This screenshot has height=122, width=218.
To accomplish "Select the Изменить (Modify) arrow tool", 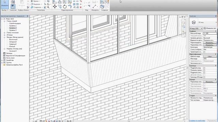I will click(5, 4).
